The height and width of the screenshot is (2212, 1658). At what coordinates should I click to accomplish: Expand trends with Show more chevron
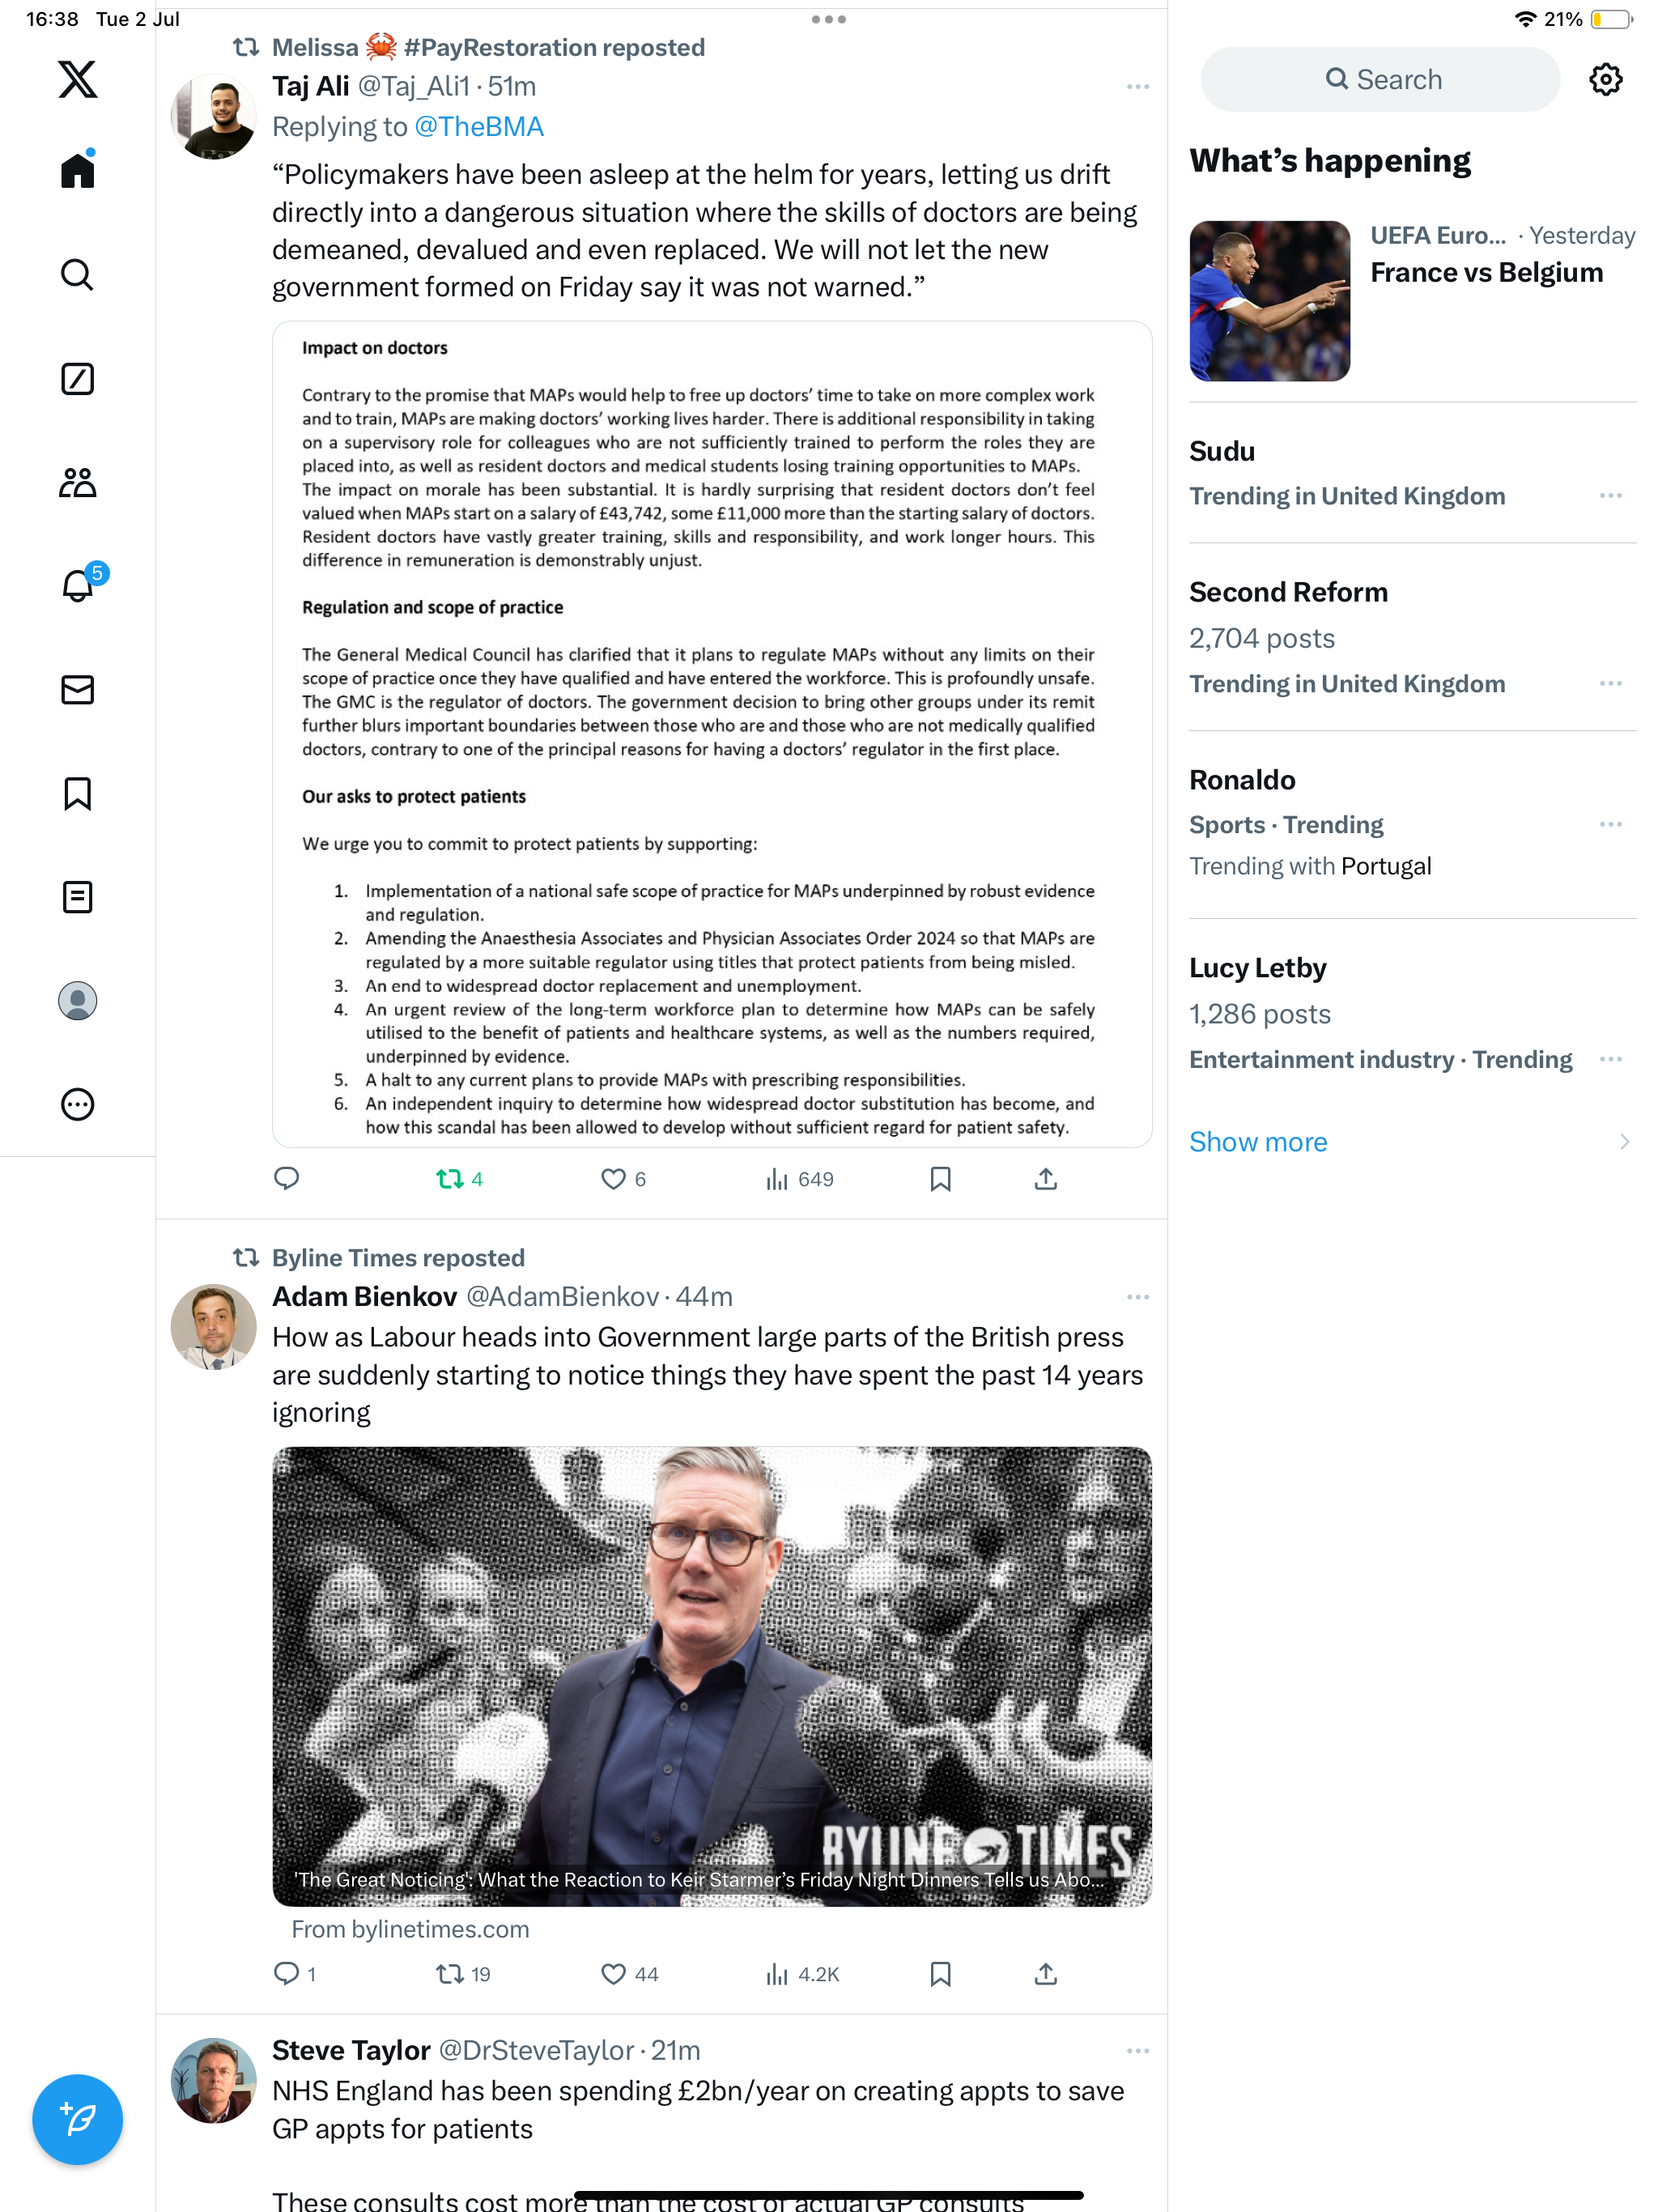[1624, 1142]
